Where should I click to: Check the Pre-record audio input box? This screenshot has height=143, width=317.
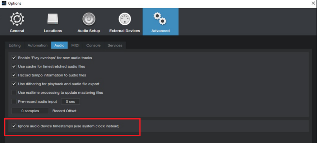[x=14, y=102]
